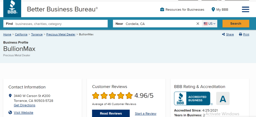This screenshot has width=256, height=117.
Task: Click the BullionMax business title
Action: [19, 49]
